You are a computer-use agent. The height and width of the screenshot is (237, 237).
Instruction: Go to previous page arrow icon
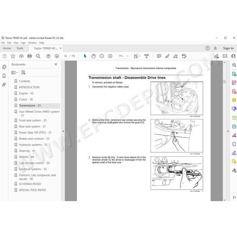pos(48,56)
